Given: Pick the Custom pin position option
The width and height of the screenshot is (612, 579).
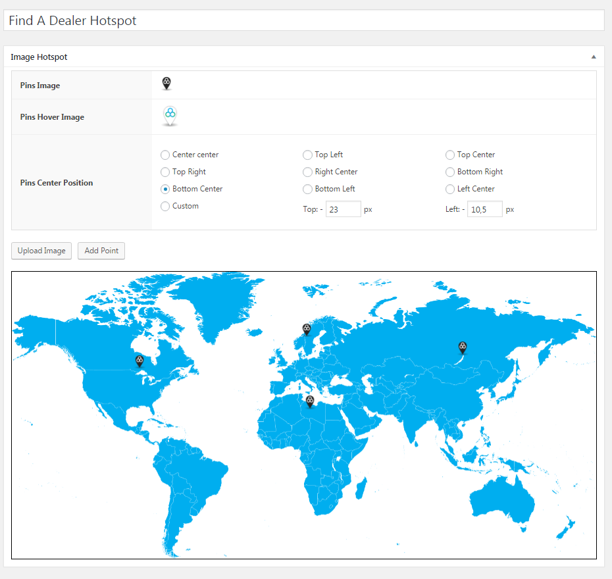Looking at the screenshot, I should (165, 207).
